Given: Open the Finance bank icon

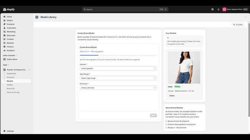Looking at the screenshot, I should click(4, 47).
